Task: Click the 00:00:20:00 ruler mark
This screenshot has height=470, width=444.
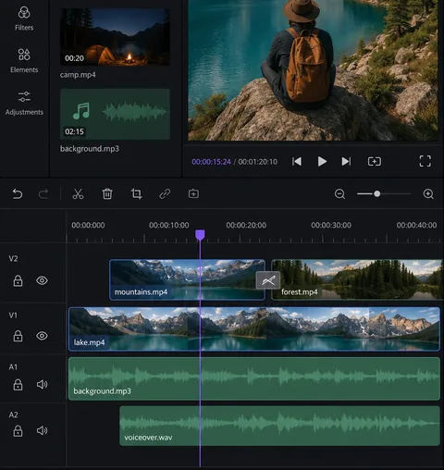Action: click(x=246, y=226)
